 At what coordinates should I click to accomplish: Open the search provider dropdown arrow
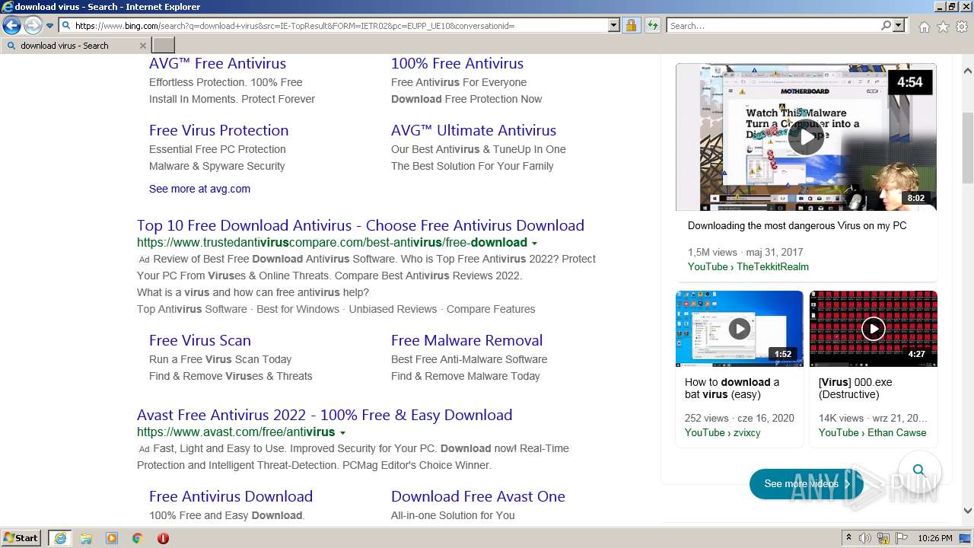click(x=899, y=26)
